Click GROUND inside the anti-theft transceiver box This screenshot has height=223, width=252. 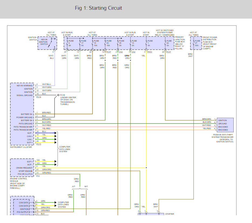(222, 123)
